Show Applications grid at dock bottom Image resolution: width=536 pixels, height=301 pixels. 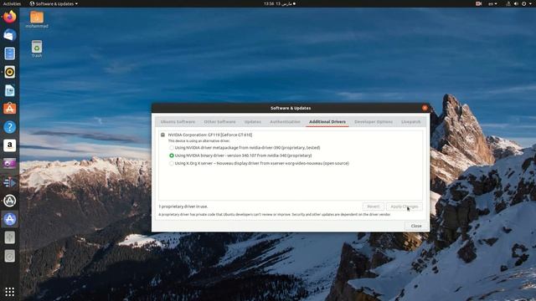[x=9, y=292]
